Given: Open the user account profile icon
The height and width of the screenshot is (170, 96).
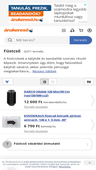Looking at the screenshot, I should [90, 31].
